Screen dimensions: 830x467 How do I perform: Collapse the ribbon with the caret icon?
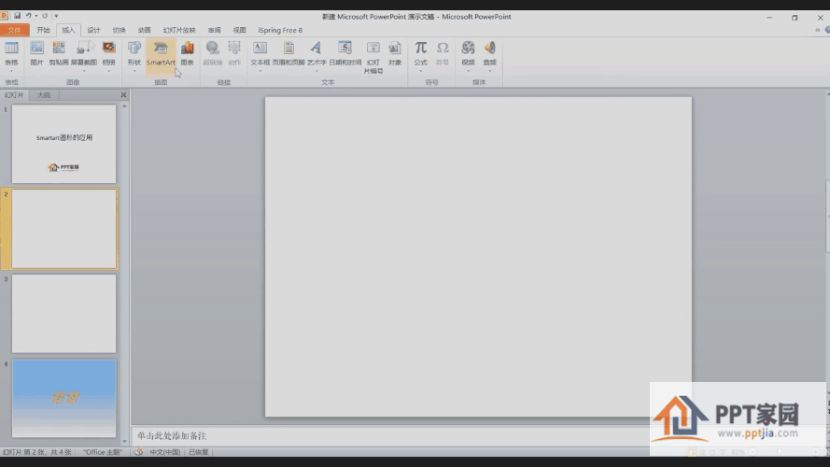817,30
